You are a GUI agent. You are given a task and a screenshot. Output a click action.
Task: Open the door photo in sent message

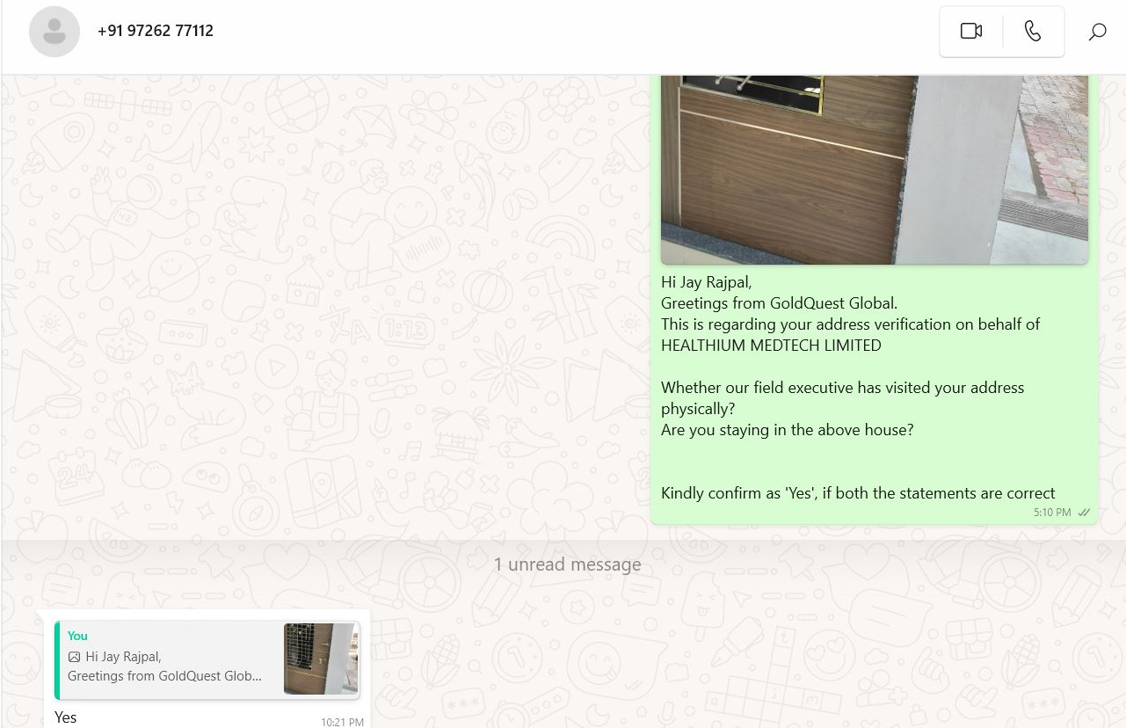pos(875,170)
